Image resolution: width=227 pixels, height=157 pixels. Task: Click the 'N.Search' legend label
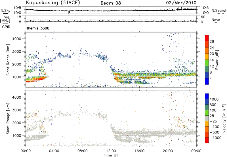[x=219, y=10]
